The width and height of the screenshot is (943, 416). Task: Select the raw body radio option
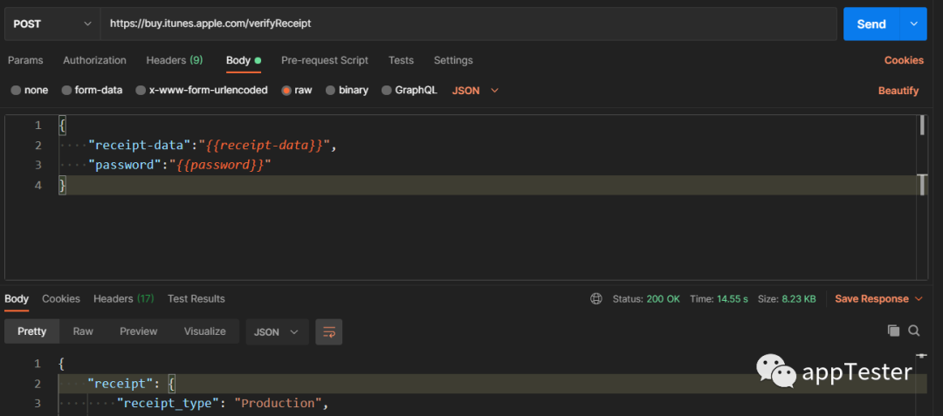pyautogui.click(x=286, y=91)
